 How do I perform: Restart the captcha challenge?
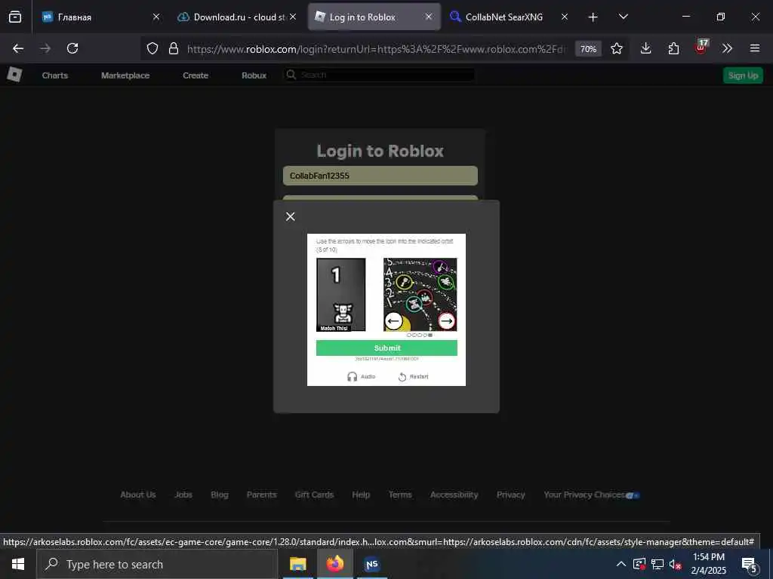[x=413, y=377]
